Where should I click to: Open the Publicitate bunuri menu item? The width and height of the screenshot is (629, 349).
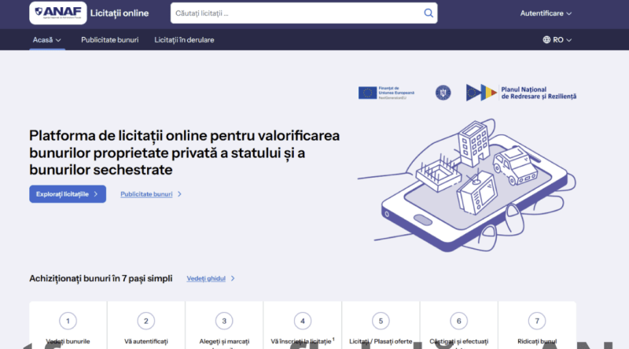[110, 39]
